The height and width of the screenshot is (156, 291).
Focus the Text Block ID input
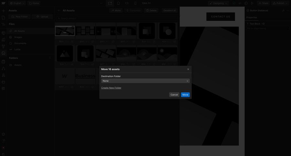(x=267, y=28)
